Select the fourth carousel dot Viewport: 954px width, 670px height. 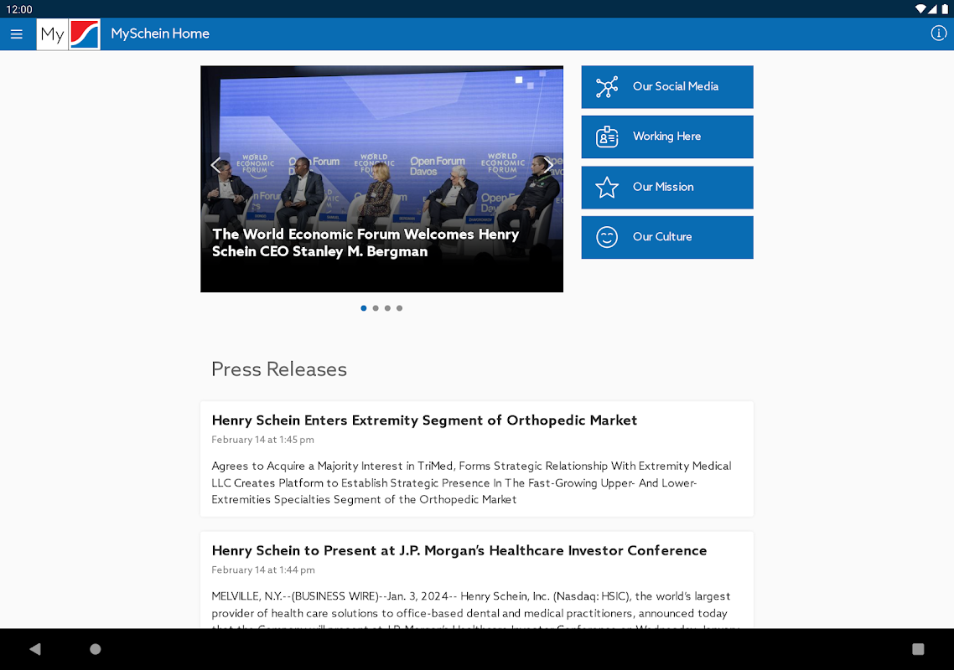coord(399,308)
